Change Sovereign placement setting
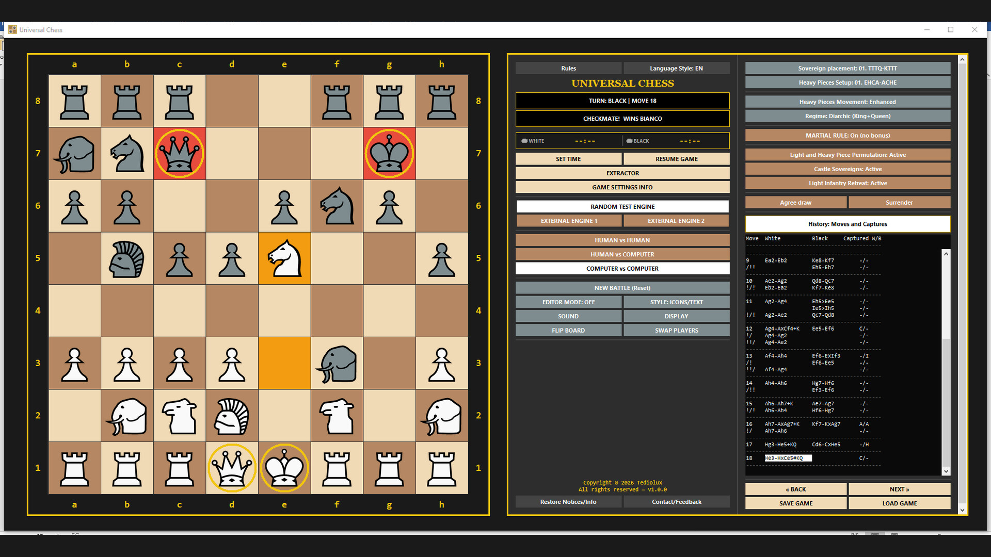Viewport: 991px width, 557px height. pos(848,68)
